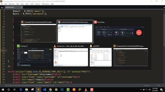Open the Tools menu

click(x=32, y=4)
